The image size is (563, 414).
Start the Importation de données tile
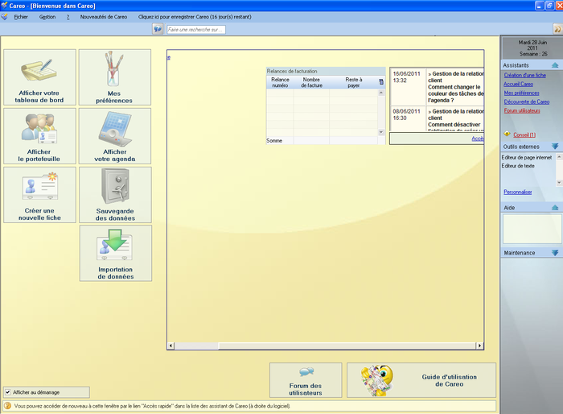tap(116, 253)
